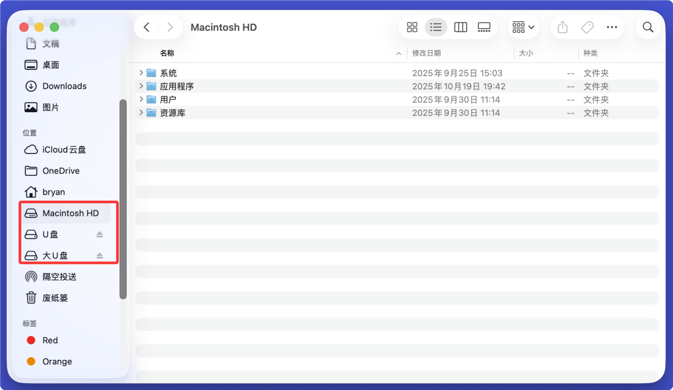Sort by 修改日期 column header

point(427,53)
